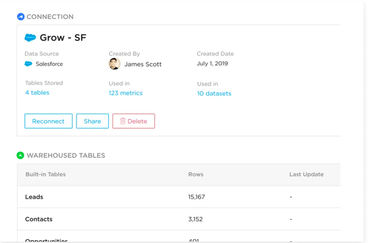The height and width of the screenshot is (243, 368).
Task: Click the Rows column header
Action: coord(196,174)
